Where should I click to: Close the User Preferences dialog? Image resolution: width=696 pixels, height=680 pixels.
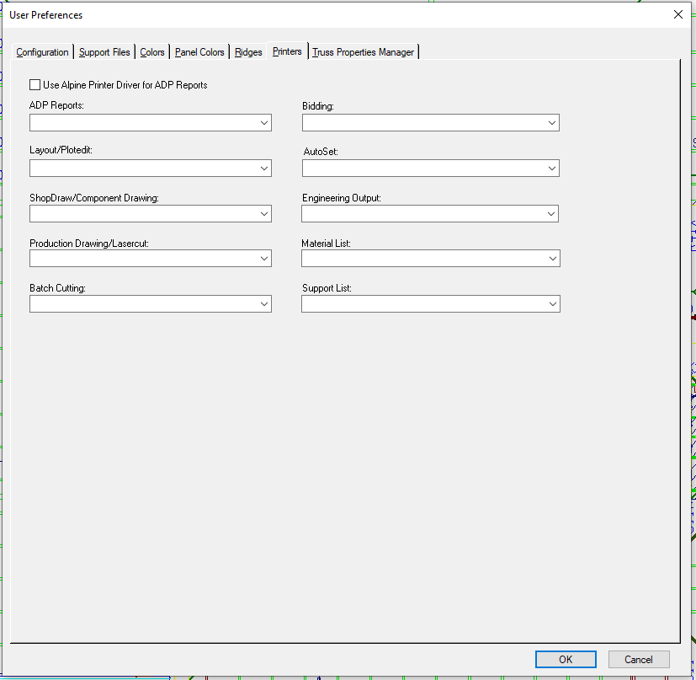tap(678, 14)
